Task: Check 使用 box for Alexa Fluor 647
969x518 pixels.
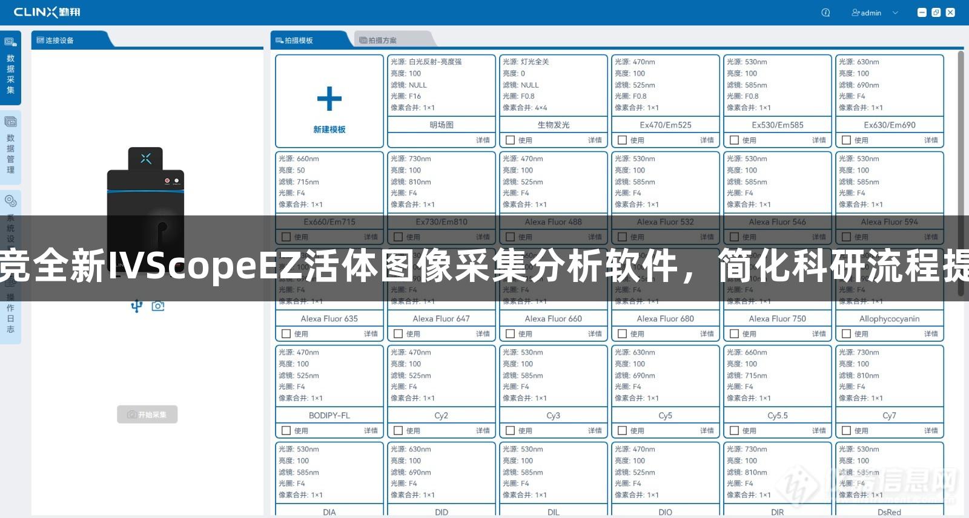Action: 398,334
